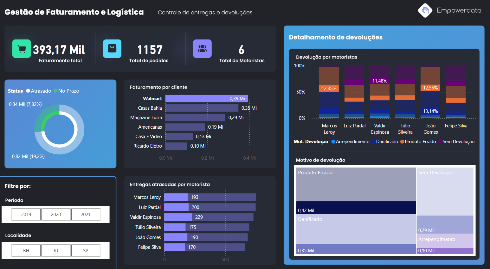This screenshot has width=490, height=269.
Task: Filter period by 2020
Action: pyautogui.click(x=56, y=214)
